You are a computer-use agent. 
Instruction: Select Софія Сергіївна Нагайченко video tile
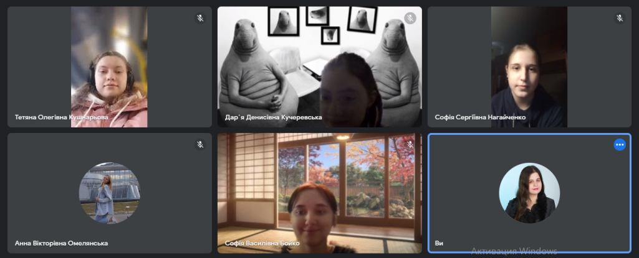point(529,67)
